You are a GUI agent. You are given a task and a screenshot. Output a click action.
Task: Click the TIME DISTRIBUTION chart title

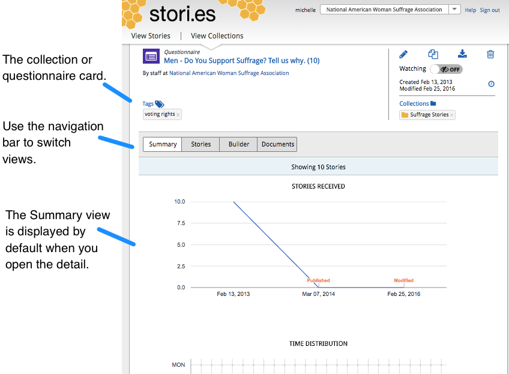point(318,343)
